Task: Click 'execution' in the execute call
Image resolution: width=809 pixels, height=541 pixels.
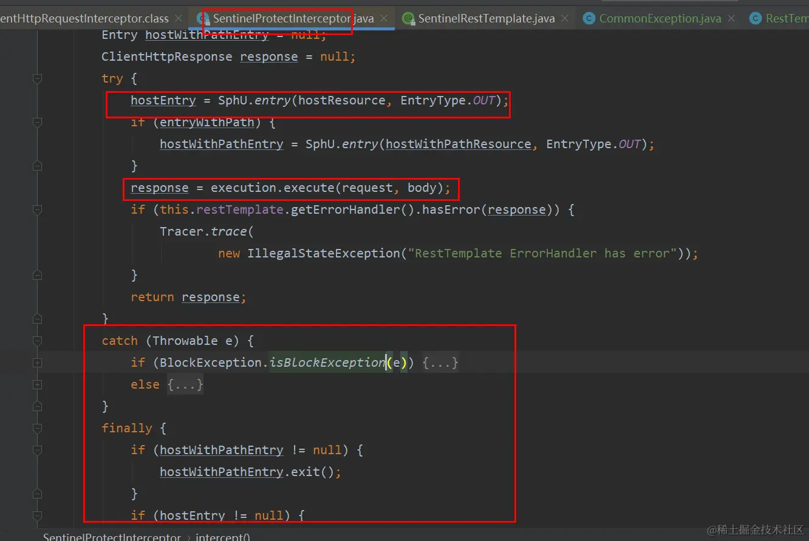Action: pyautogui.click(x=244, y=188)
